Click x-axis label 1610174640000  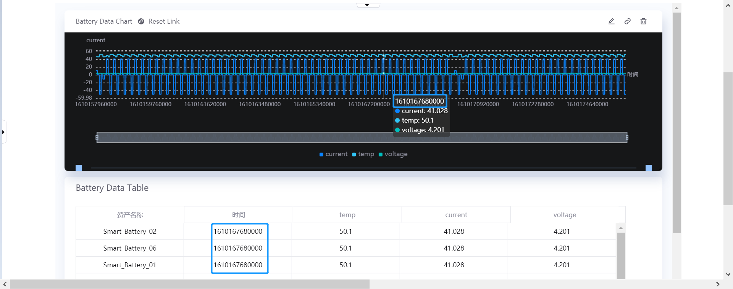tap(587, 104)
